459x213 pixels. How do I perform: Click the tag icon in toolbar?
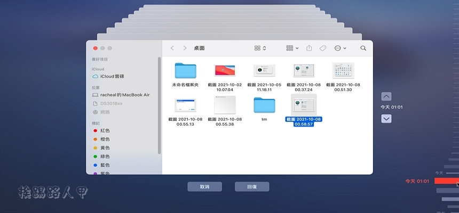pos(323,48)
